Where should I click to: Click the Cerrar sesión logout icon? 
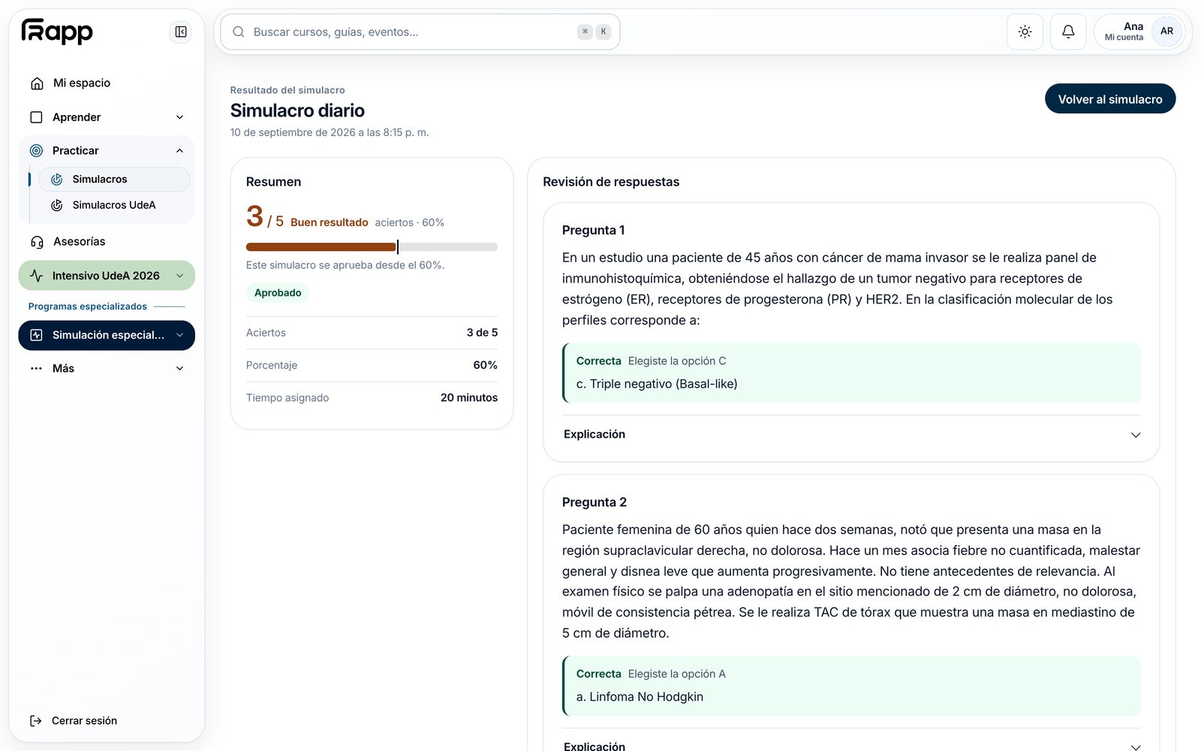tap(36, 721)
